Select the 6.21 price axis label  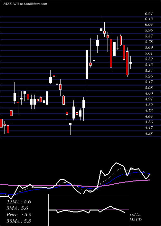pyautogui.click(x=149, y=14)
